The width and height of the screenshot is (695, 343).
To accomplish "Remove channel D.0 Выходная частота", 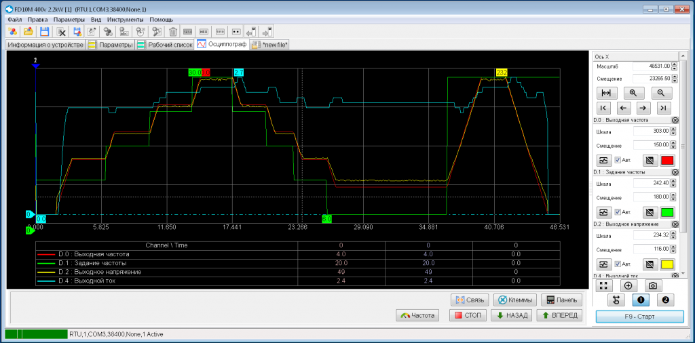I will (675, 120).
